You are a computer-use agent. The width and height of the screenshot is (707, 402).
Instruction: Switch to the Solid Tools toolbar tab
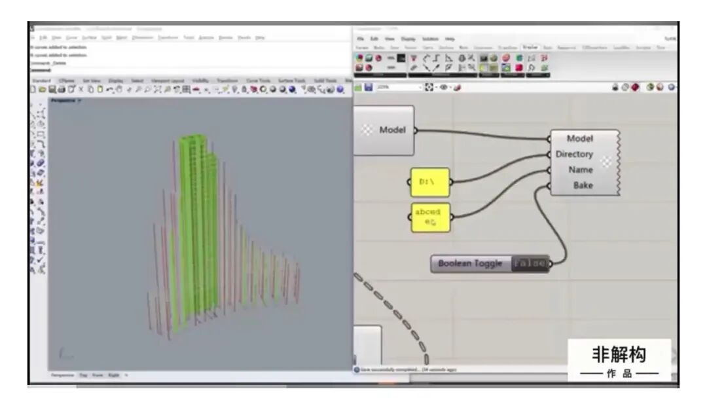pyautogui.click(x=325, y=81)
